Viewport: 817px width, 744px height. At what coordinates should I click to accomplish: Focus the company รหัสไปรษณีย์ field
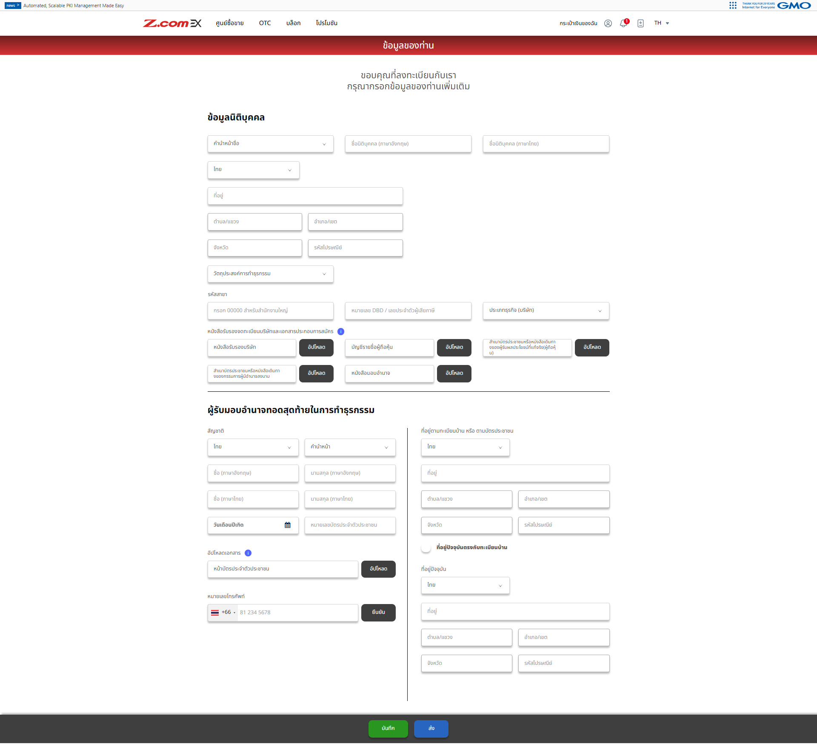(x=355, y=248)
